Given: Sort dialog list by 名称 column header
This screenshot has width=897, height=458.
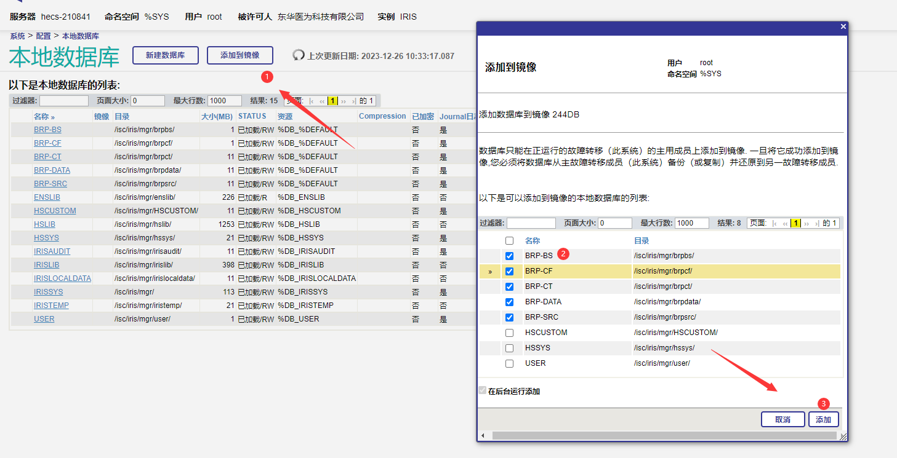Looking at the screenshot, I should point(533,241).
